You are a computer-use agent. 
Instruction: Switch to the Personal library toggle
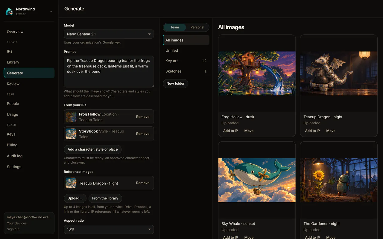197,27
